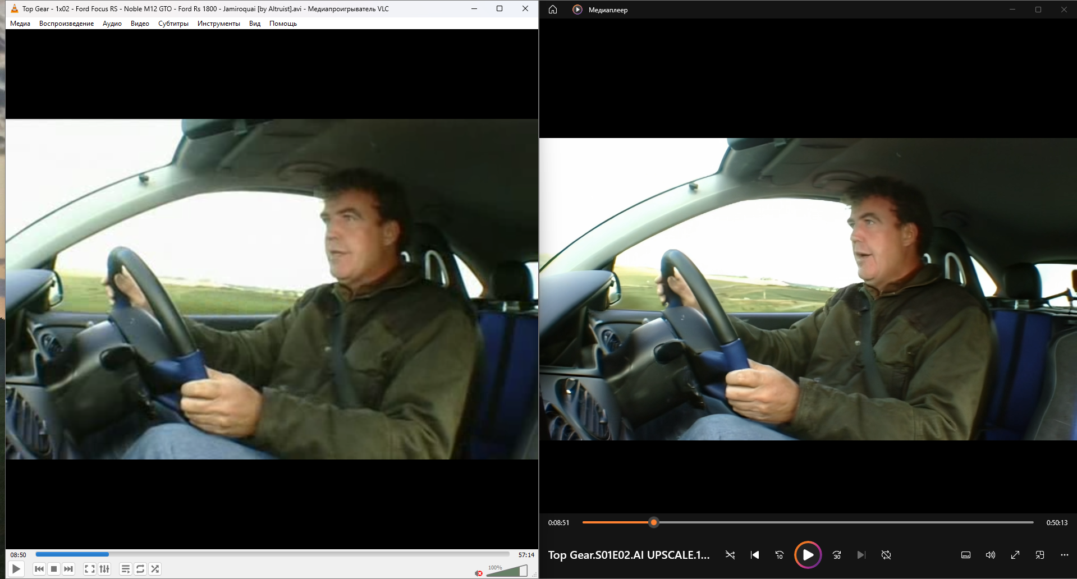Viewport: 1077px width, 579px height.
Task: Enter fullscreen in Media Player
Action: click(x=1015, y=555)
